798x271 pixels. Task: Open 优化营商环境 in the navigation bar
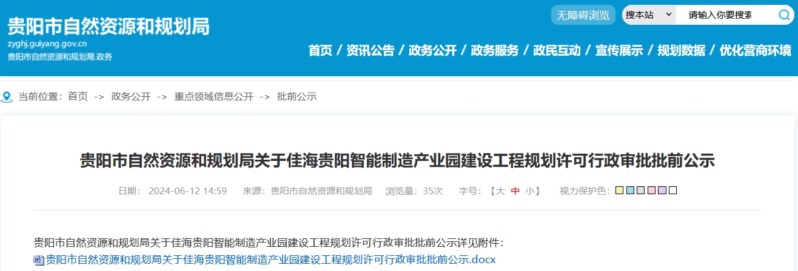[x=756, y=50]
